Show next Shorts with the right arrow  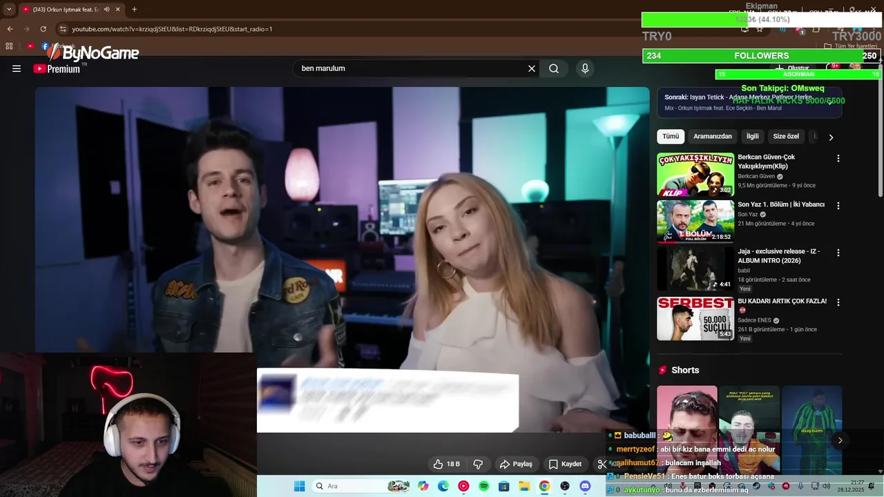coord(840,440)
